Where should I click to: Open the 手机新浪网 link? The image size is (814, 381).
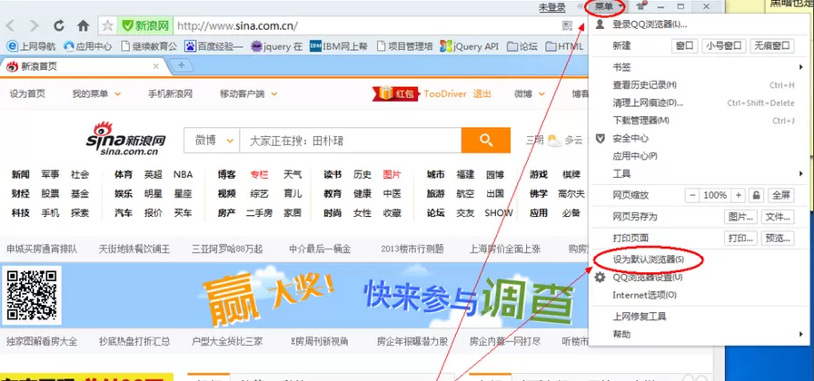(170, 93)
